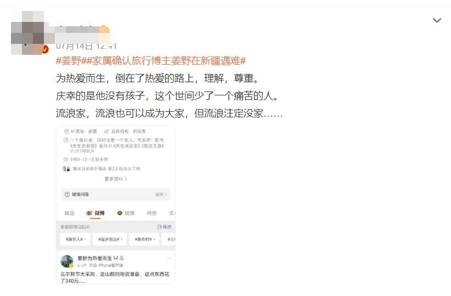Click the 更多资料 expander

click(x=116, y=179)
